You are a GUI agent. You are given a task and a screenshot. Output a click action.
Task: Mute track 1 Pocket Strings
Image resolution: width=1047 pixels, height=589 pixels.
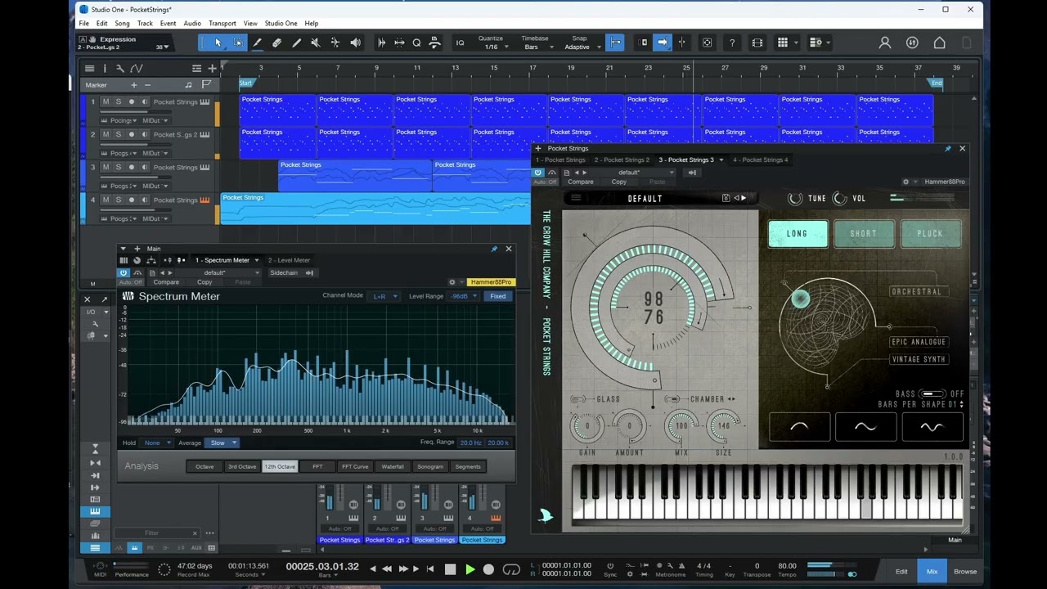point(106,102)
